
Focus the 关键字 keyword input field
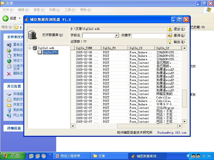tap(149, 36)
